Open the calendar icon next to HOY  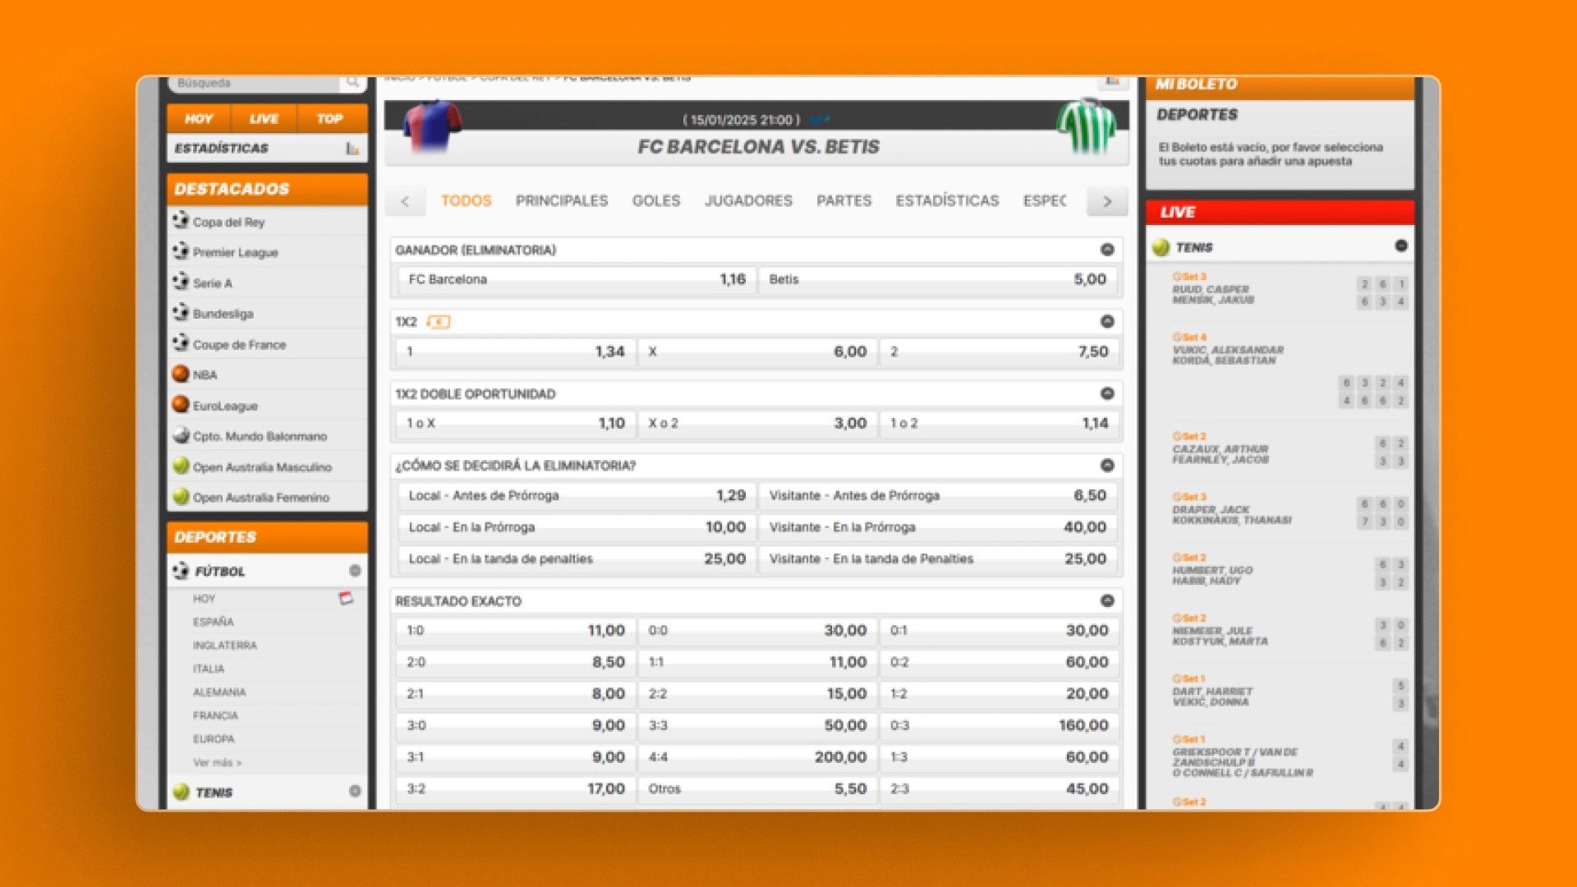(x=346, y=598)
